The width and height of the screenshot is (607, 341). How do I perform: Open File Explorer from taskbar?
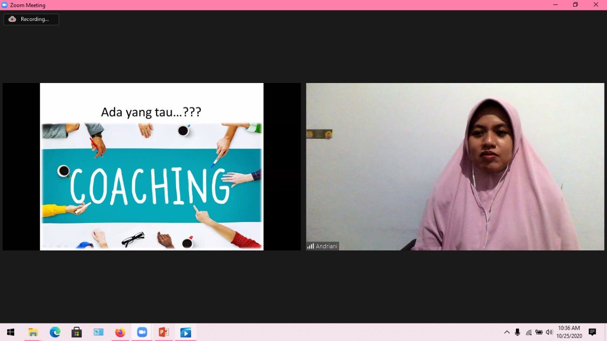tap(33, 332)
